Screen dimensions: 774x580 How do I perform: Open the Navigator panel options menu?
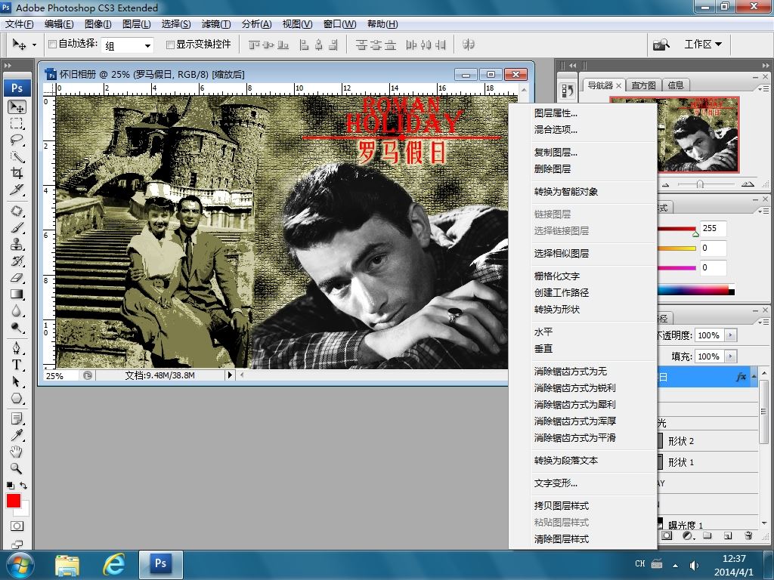coord(763,88)
